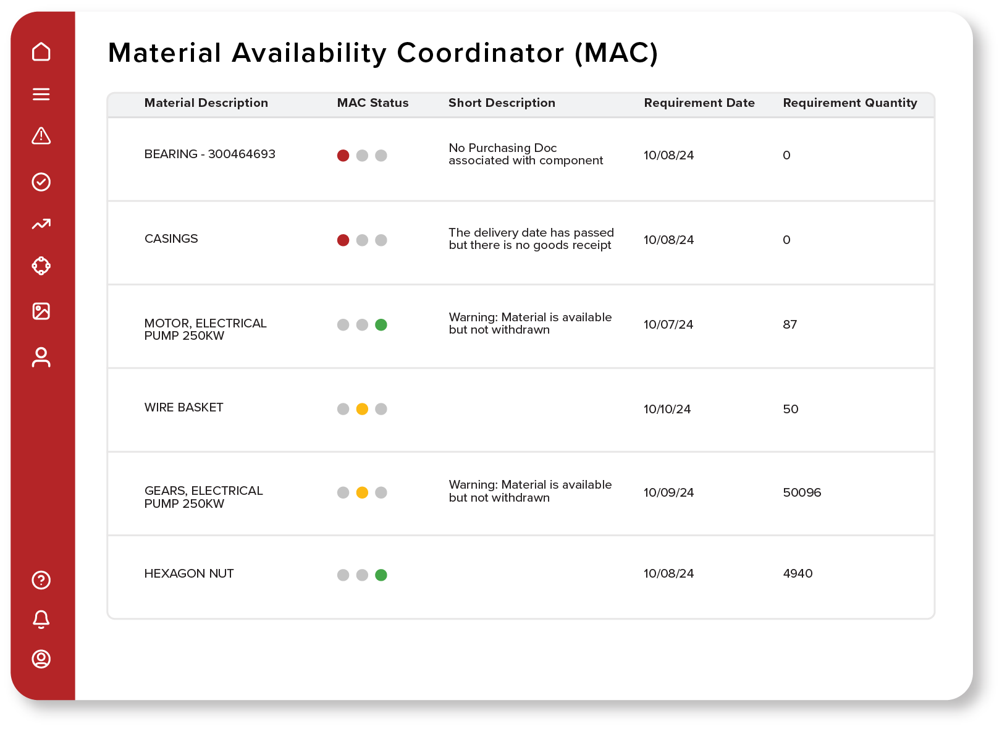Toggle the yellow status dot for WIRE BASKET
The width and height of the screenshot is (1002, 729).
(363, 408)
